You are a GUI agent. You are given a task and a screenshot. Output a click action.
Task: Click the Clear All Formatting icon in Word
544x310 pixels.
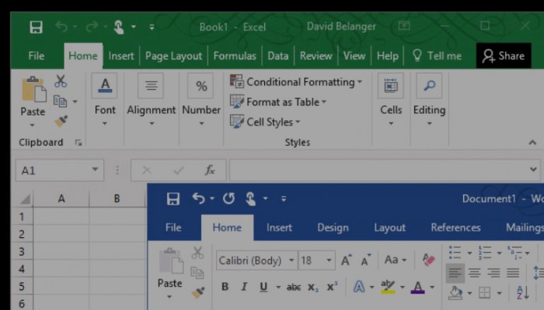(x=428, y=260)
